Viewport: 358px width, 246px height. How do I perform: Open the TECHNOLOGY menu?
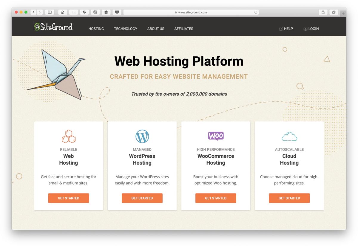(x=126, y=29)
